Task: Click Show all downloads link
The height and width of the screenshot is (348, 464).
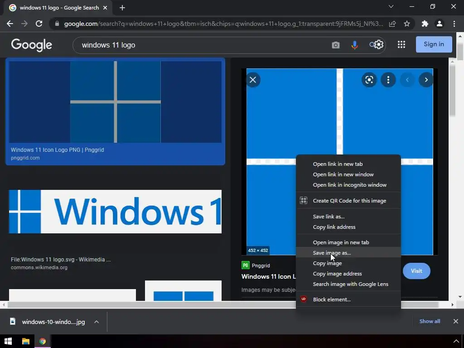Action: pyautogui.click(x=430, y=321)
